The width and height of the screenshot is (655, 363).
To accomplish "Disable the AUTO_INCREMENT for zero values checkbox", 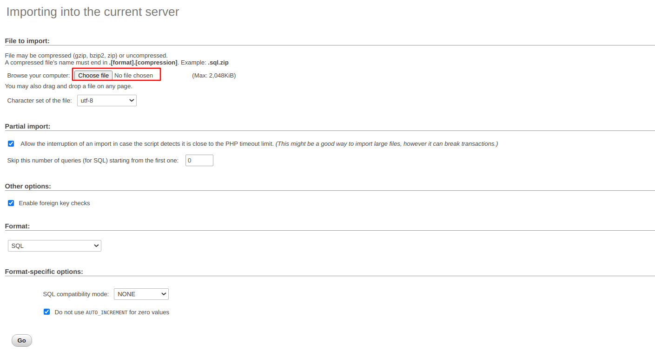I will 46,312.
